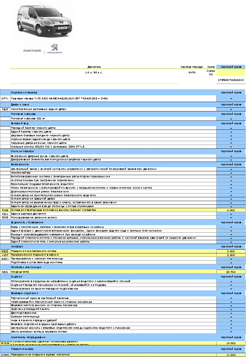Select the Двигатель column header
246x357 pixels.
click(94, 66)
